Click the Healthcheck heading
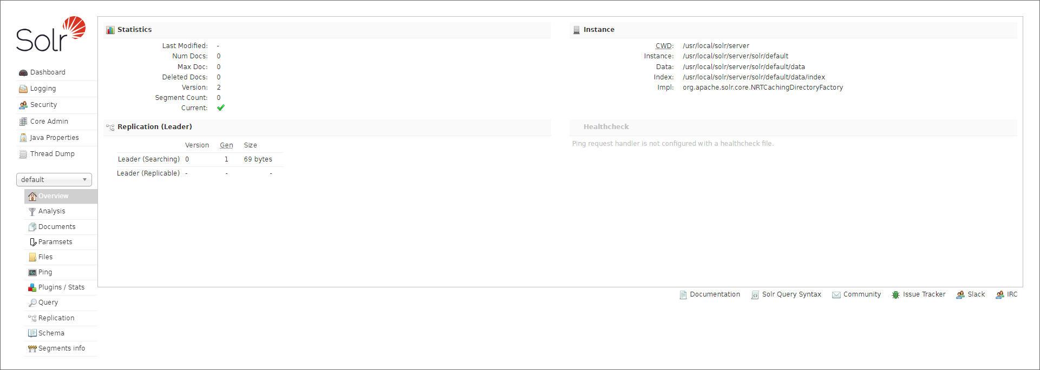The width and height of the screenshot is (1040, 370). (x=606, y=127)
